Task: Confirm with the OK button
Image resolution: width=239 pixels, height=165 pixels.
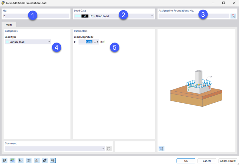Action: coord(186,161)
